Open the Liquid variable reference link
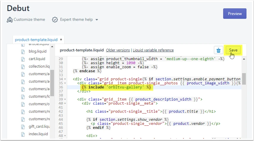The image size is (254, 141). [x=153, y=50]
